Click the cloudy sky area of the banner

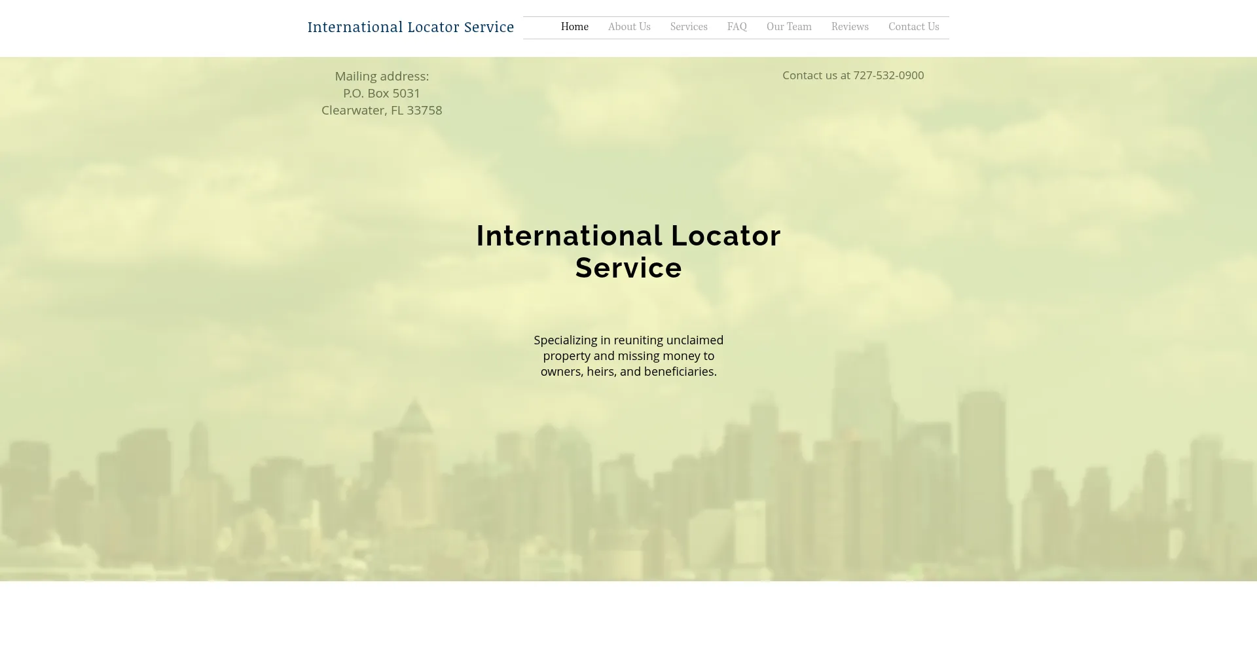196,196
